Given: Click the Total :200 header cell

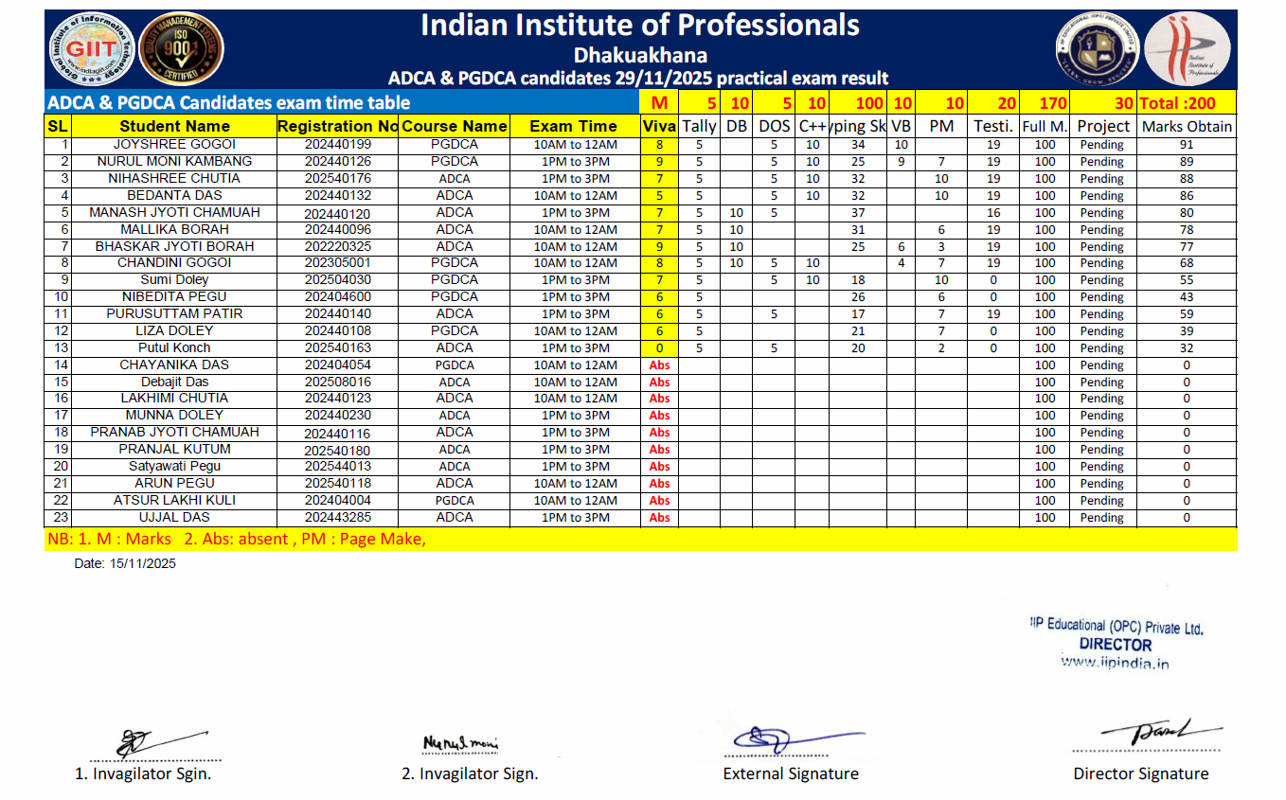Looking at the screenshot, I should pos(1187,103).
